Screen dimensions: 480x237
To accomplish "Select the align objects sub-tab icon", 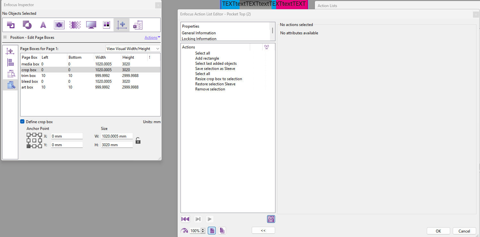I will click(x=10, y=63).
